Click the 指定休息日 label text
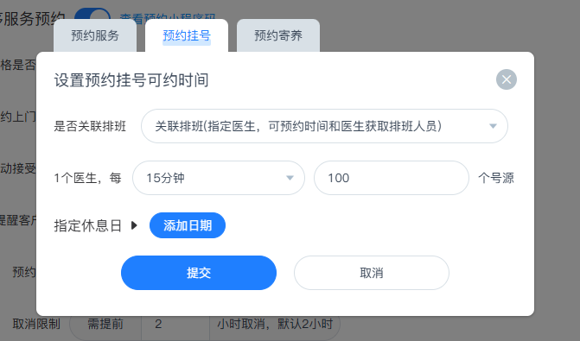The height and width of the screenshot is (341, 580). (x=88, y=225)
